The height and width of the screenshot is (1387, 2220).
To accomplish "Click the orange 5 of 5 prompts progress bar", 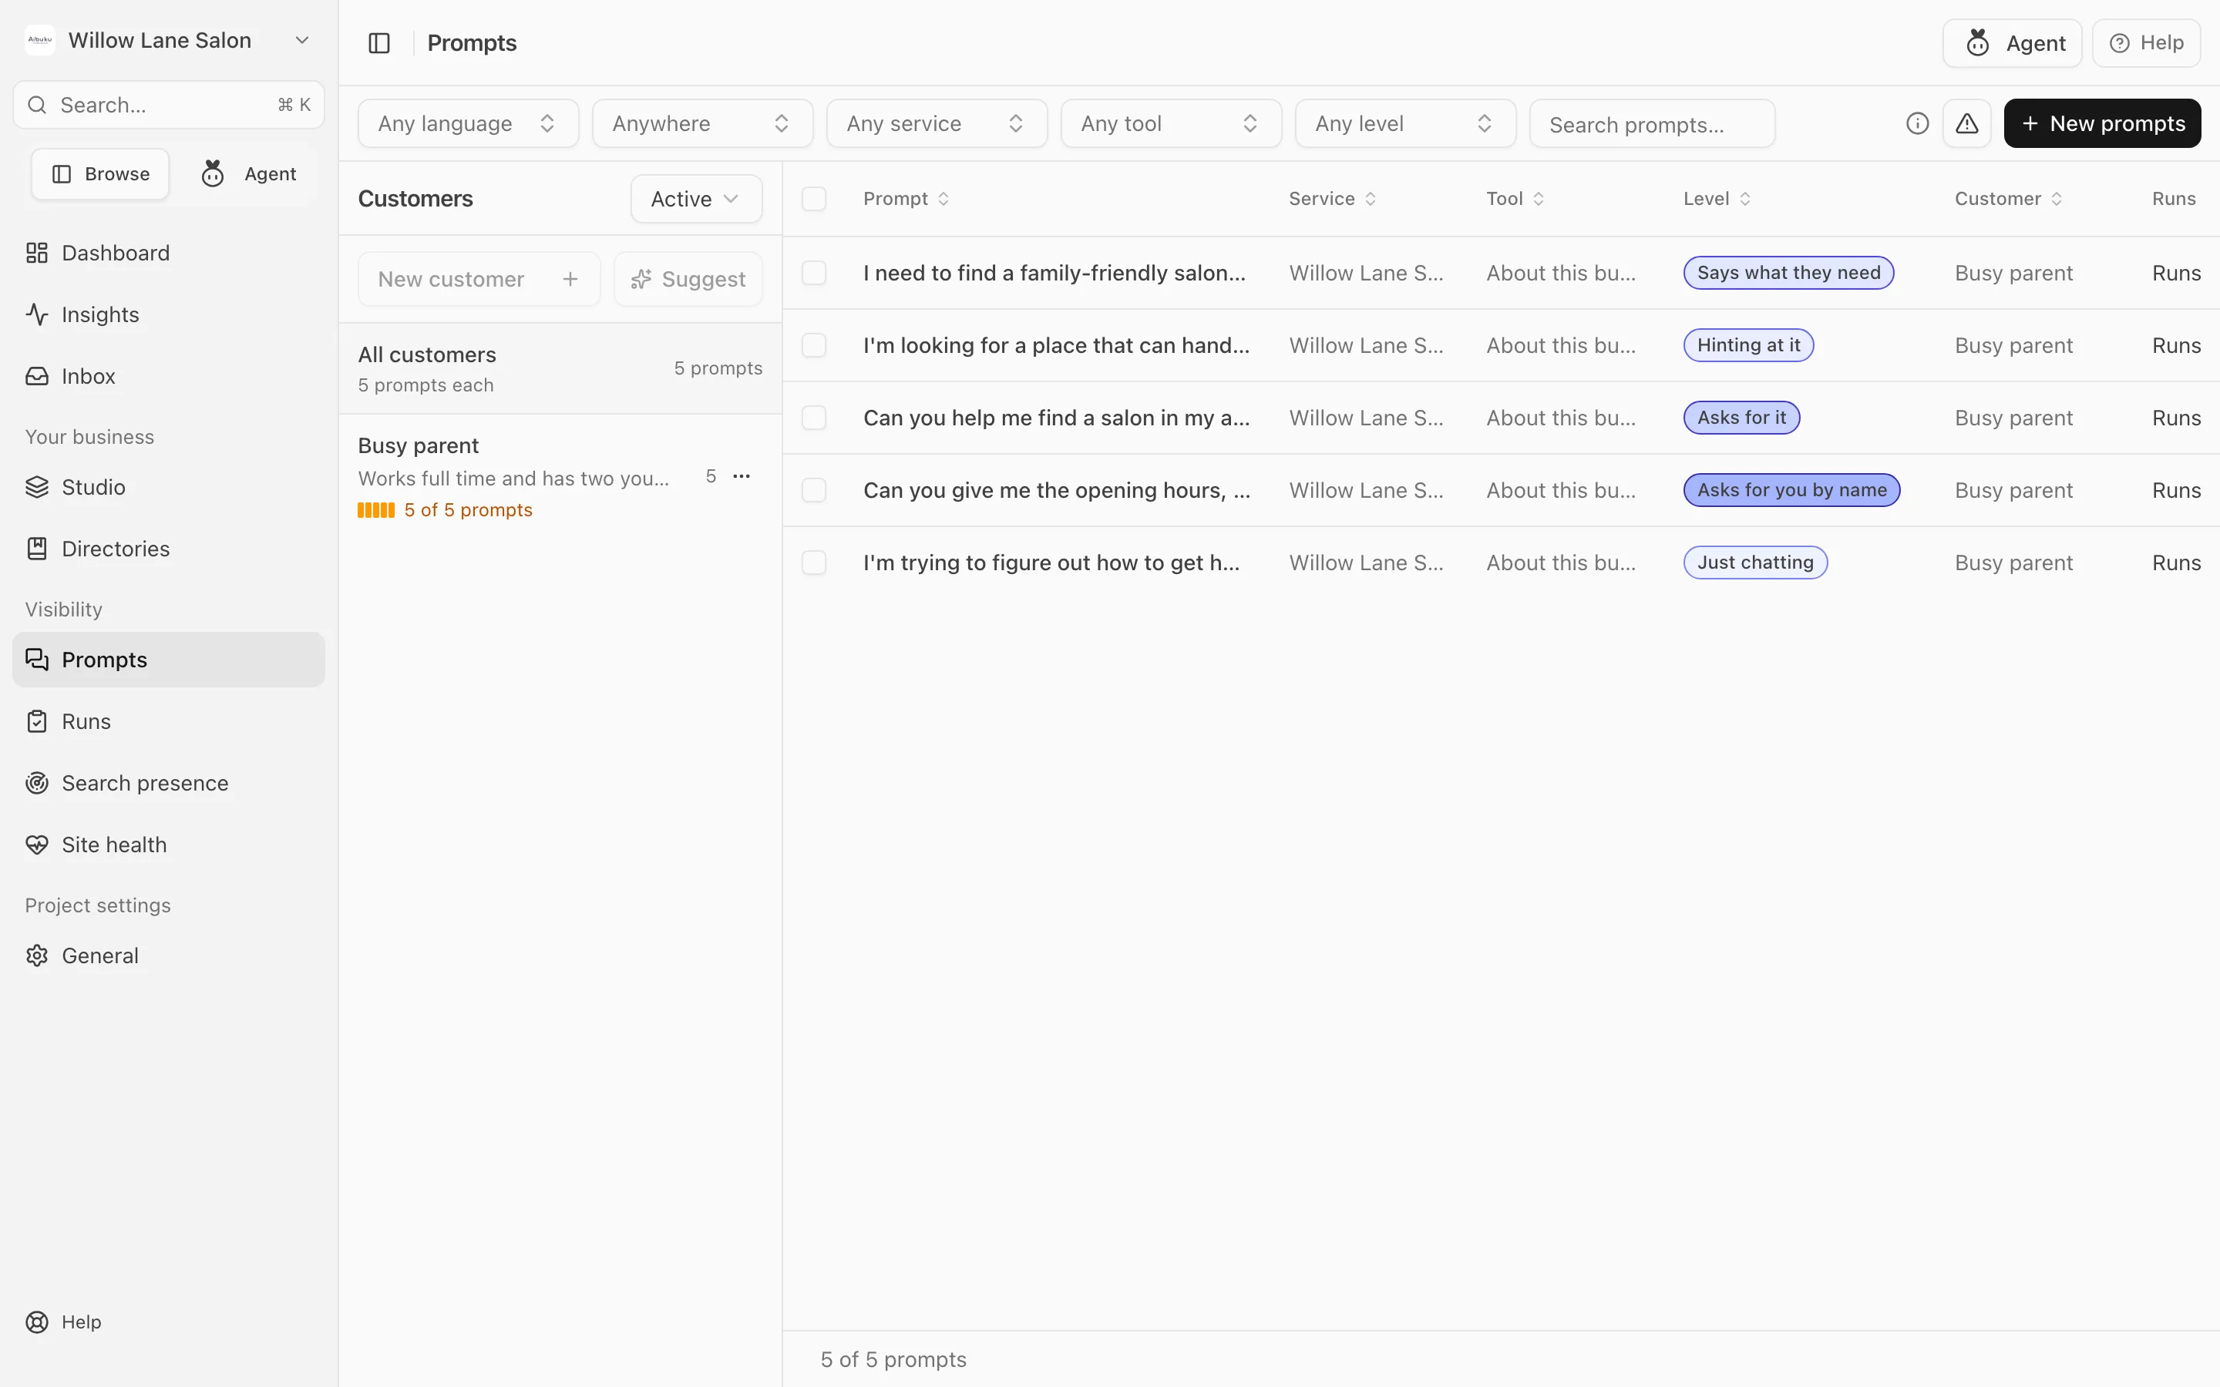I will tap(376, 510).
